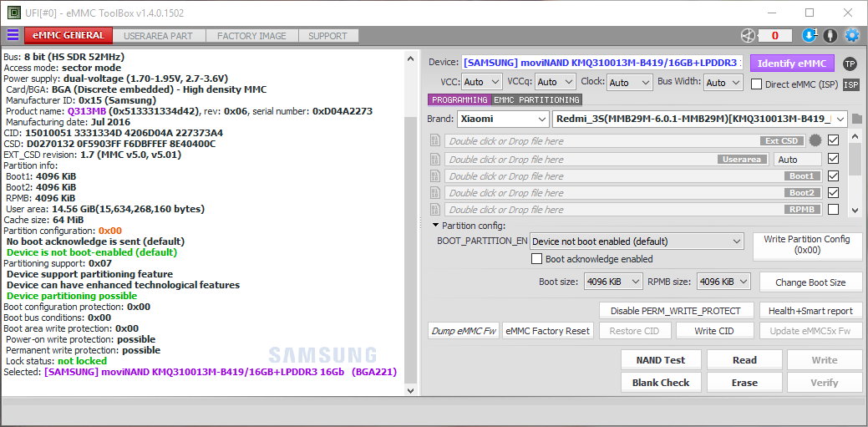Click the Userarea file drop field
The height and width of the screenshot is (427, 868).
607,160
